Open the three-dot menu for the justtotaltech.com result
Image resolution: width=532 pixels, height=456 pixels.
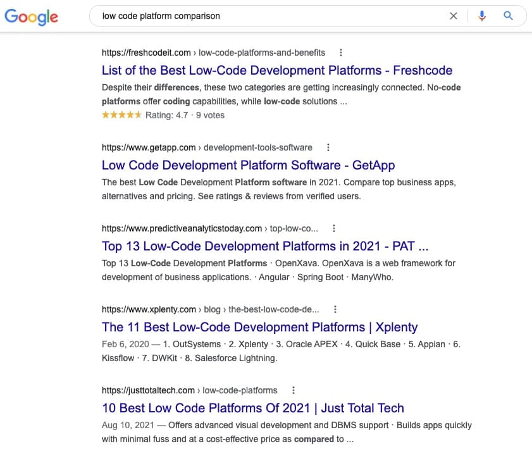pos(293,390)
